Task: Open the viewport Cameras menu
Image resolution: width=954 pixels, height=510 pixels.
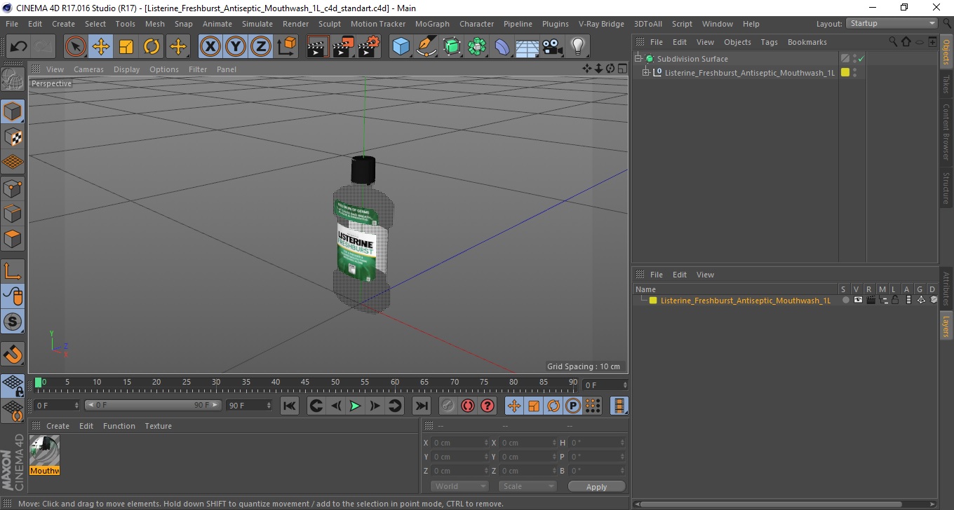Action: [x=88, y=69]
